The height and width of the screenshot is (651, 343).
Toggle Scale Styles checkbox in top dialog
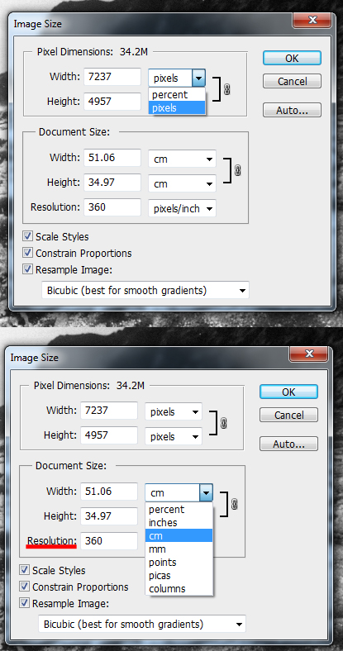click(28, 236)
